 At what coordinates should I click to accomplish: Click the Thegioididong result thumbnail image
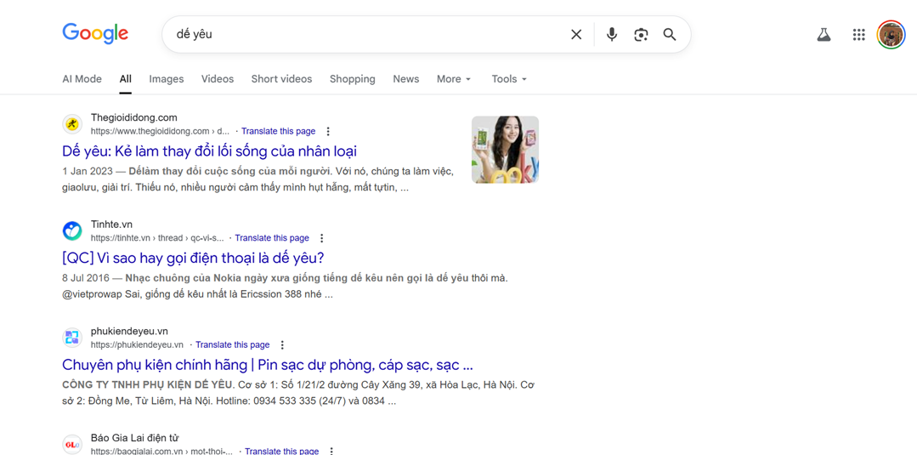[505, 150]
